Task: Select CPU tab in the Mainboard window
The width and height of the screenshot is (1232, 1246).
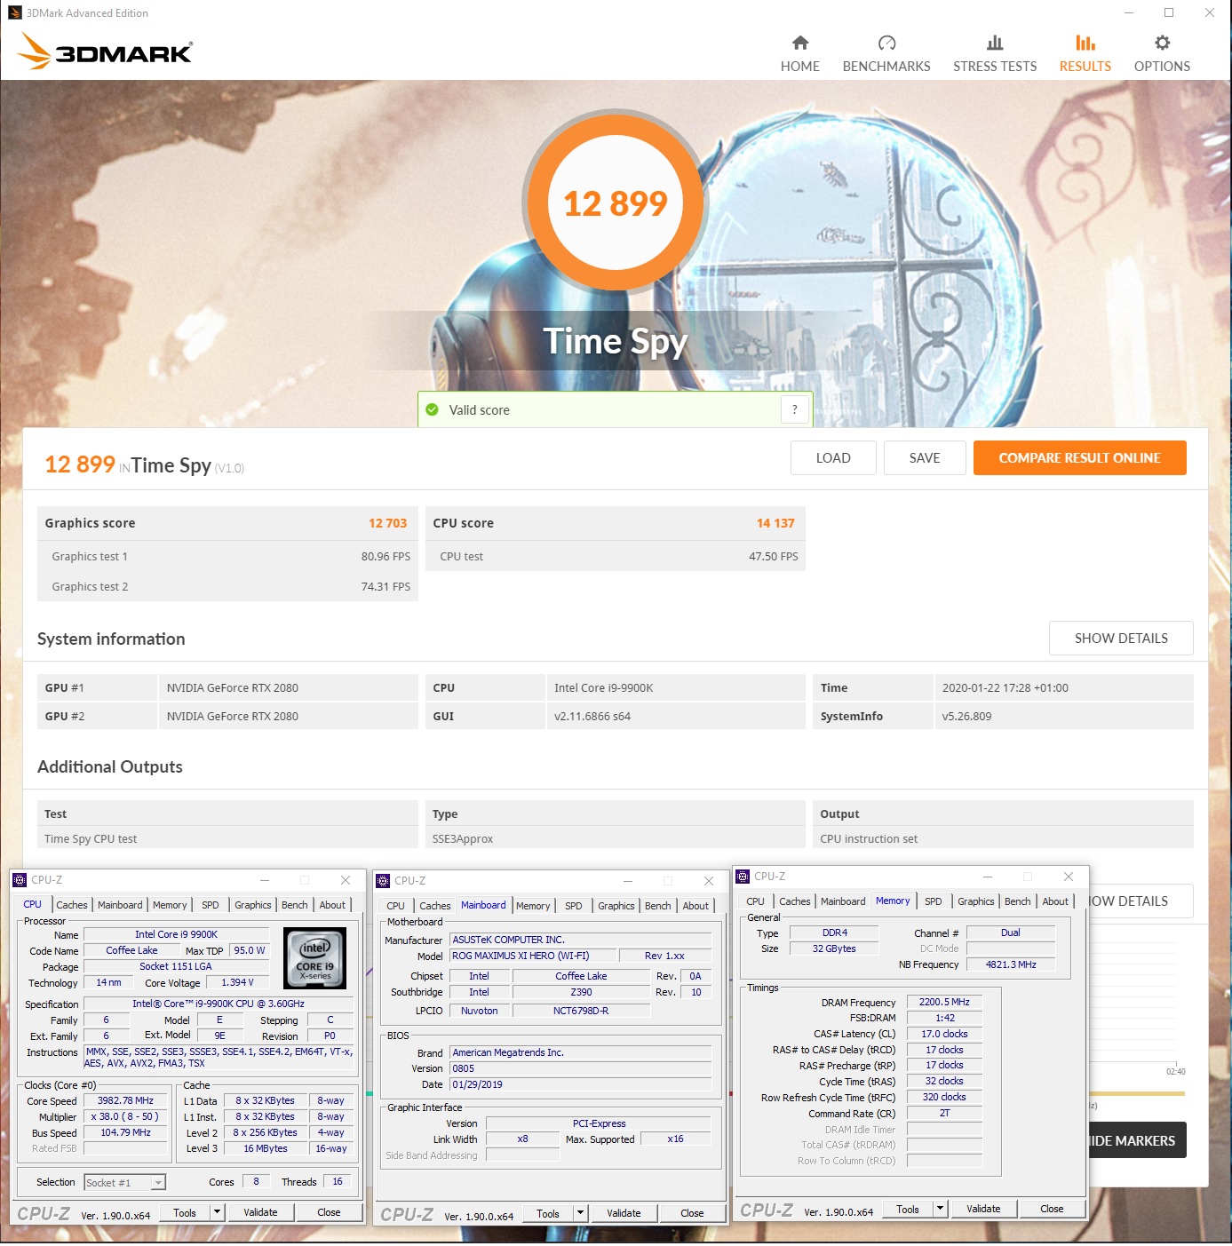Action: pyautogui.click(x=396, y=906)
